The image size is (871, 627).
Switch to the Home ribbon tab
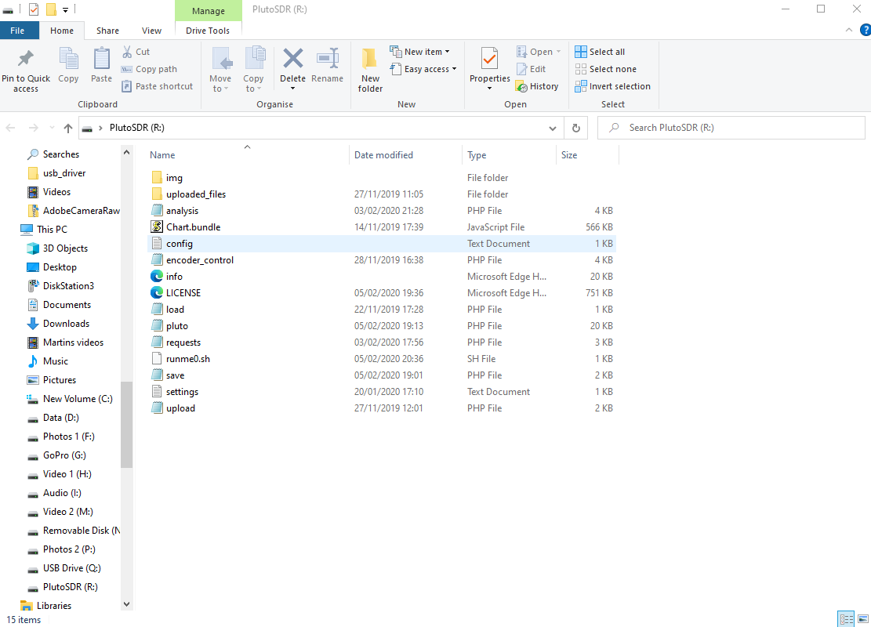click(62, 31)
